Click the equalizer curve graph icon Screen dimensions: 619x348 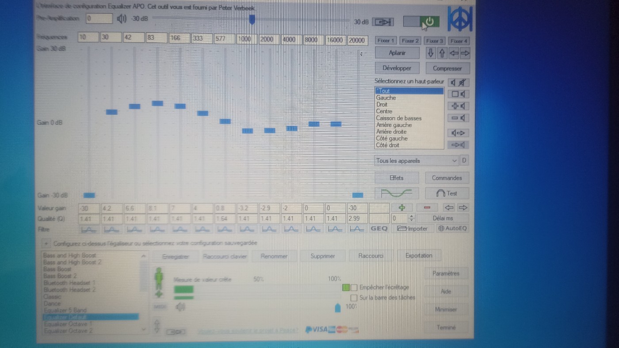pos(397,193)
